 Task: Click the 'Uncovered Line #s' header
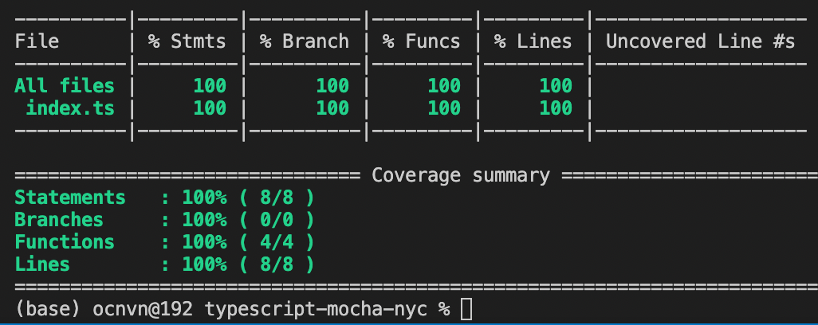point(700,41)
